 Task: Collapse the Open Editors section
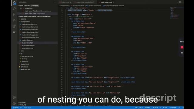pos(25,5)
